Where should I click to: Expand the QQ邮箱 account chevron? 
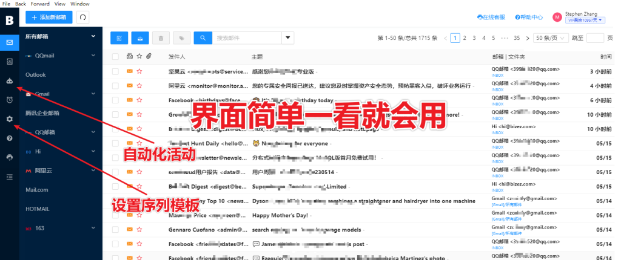coord(93,132)
